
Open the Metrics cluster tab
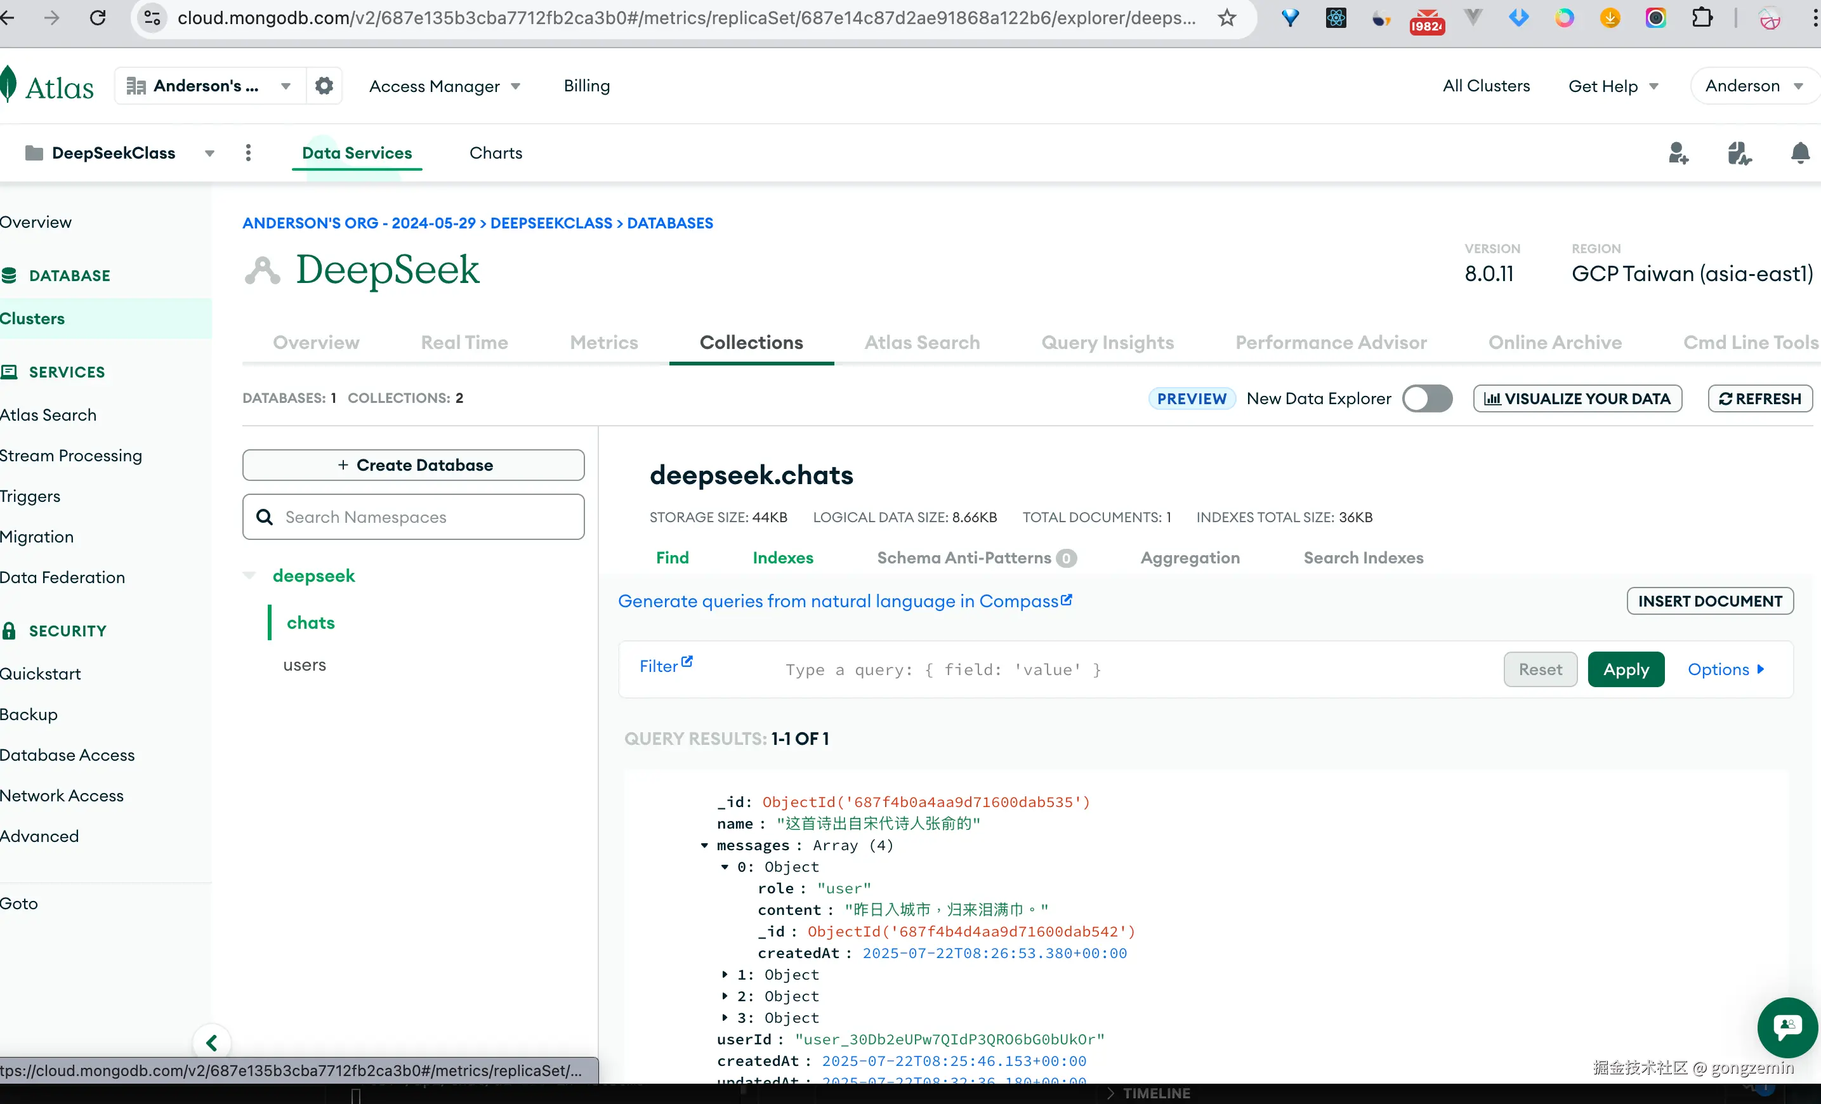[x=603, y=342]
